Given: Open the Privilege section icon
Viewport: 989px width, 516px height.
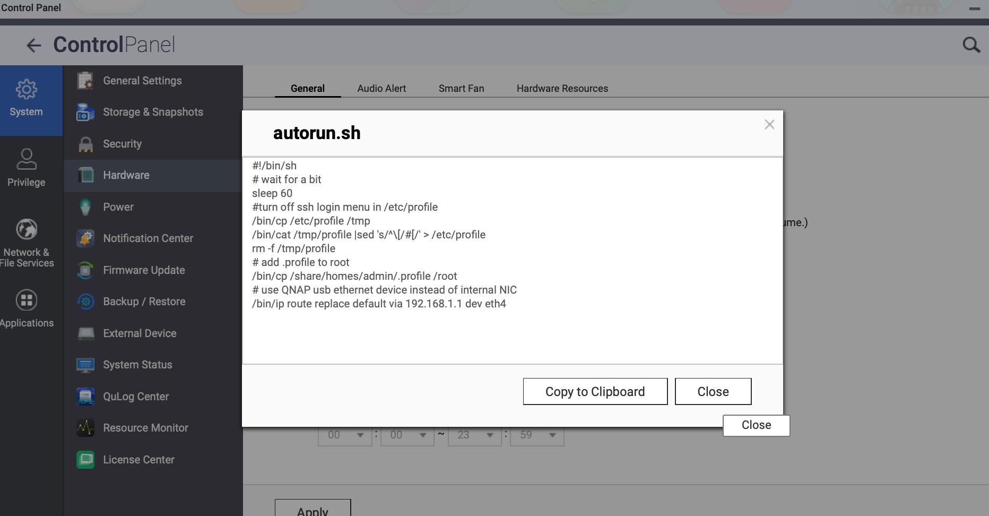Looking at the screenshot, I should coord(26,159).
